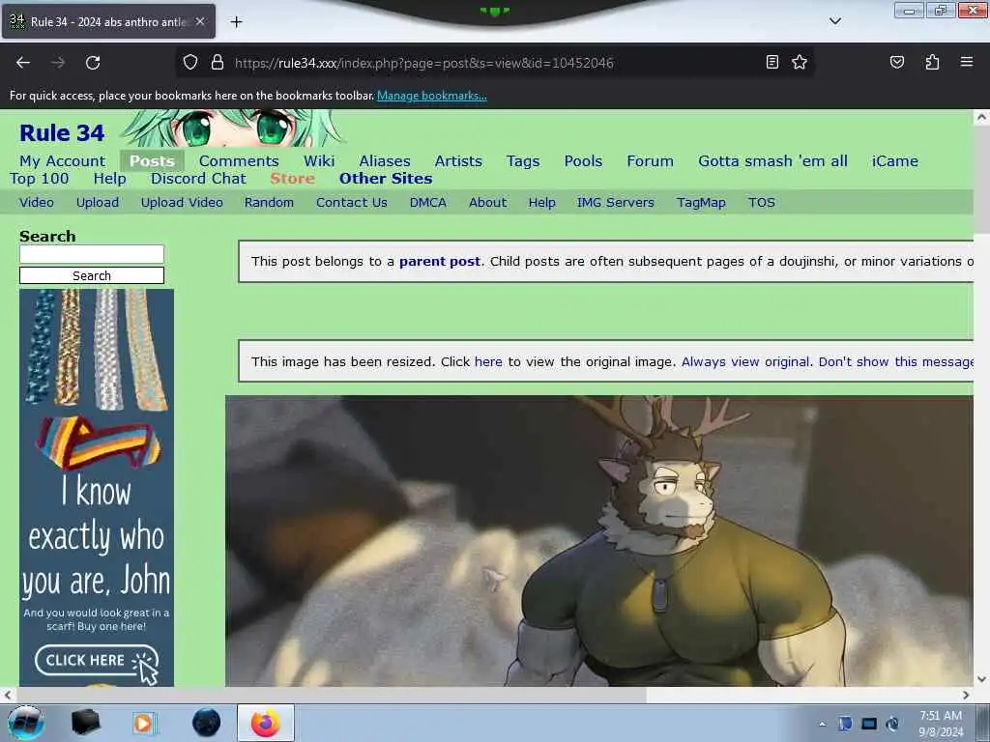Open the Forum menu item
Viewport: 990px width, 742px height.
[651, 161]
